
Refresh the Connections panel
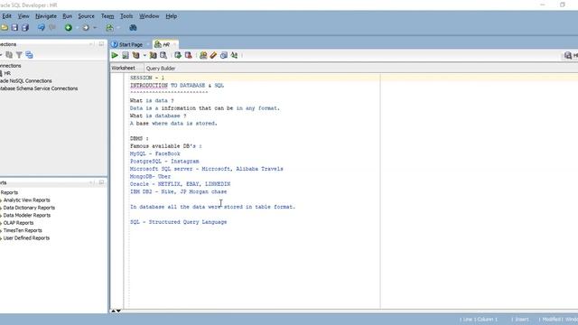(9, 55)
